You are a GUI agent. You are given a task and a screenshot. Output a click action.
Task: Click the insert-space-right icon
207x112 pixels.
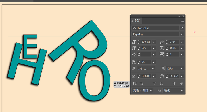click(x=163, y=68)
